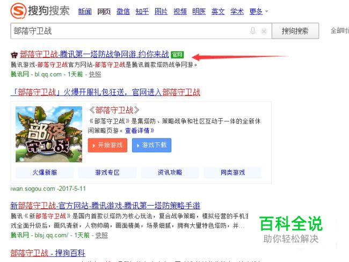Click the green 官网 badge
Viewport: 349px width, 262px height.
pos(177,55)
